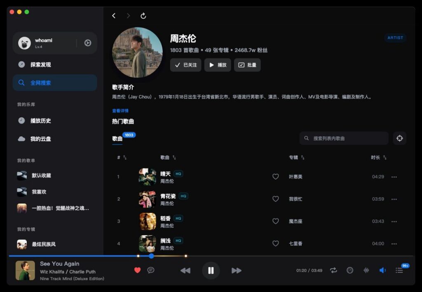Click the back navigation chevron

[x=114, y=15]
